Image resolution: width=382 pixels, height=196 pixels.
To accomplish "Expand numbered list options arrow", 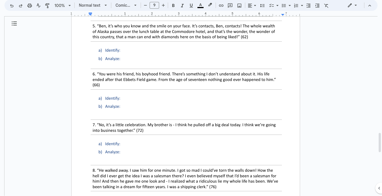I will click(x=302, y=6).
